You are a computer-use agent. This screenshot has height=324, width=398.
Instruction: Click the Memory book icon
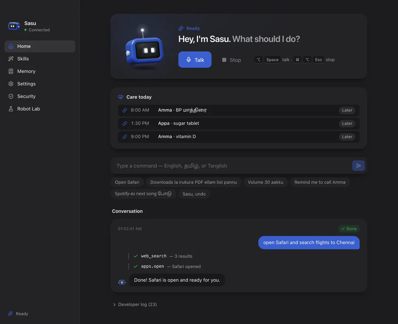[11, 71]
